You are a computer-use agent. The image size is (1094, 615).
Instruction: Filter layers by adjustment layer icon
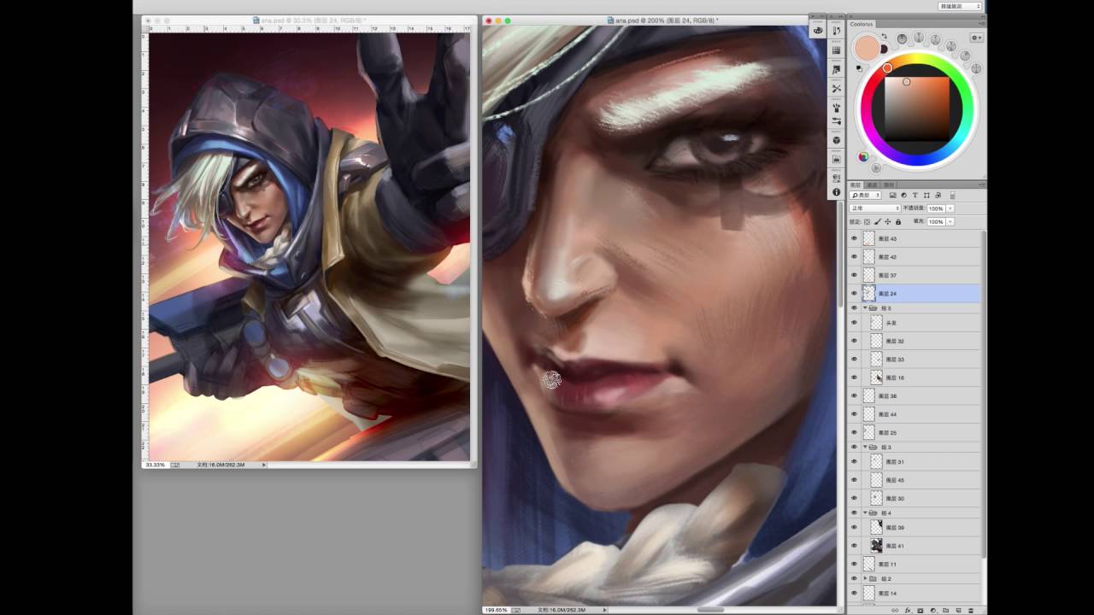904,195
